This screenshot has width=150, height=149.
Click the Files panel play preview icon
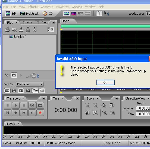[7, 75]
